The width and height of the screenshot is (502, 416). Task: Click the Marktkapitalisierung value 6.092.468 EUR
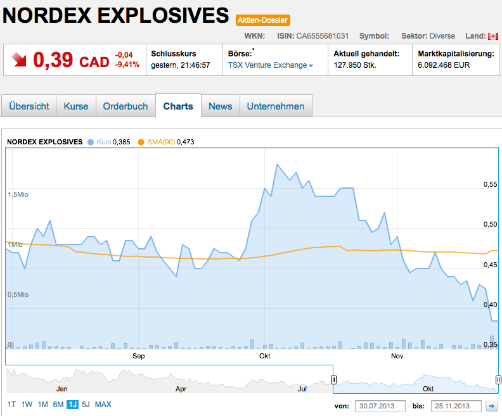444,65
